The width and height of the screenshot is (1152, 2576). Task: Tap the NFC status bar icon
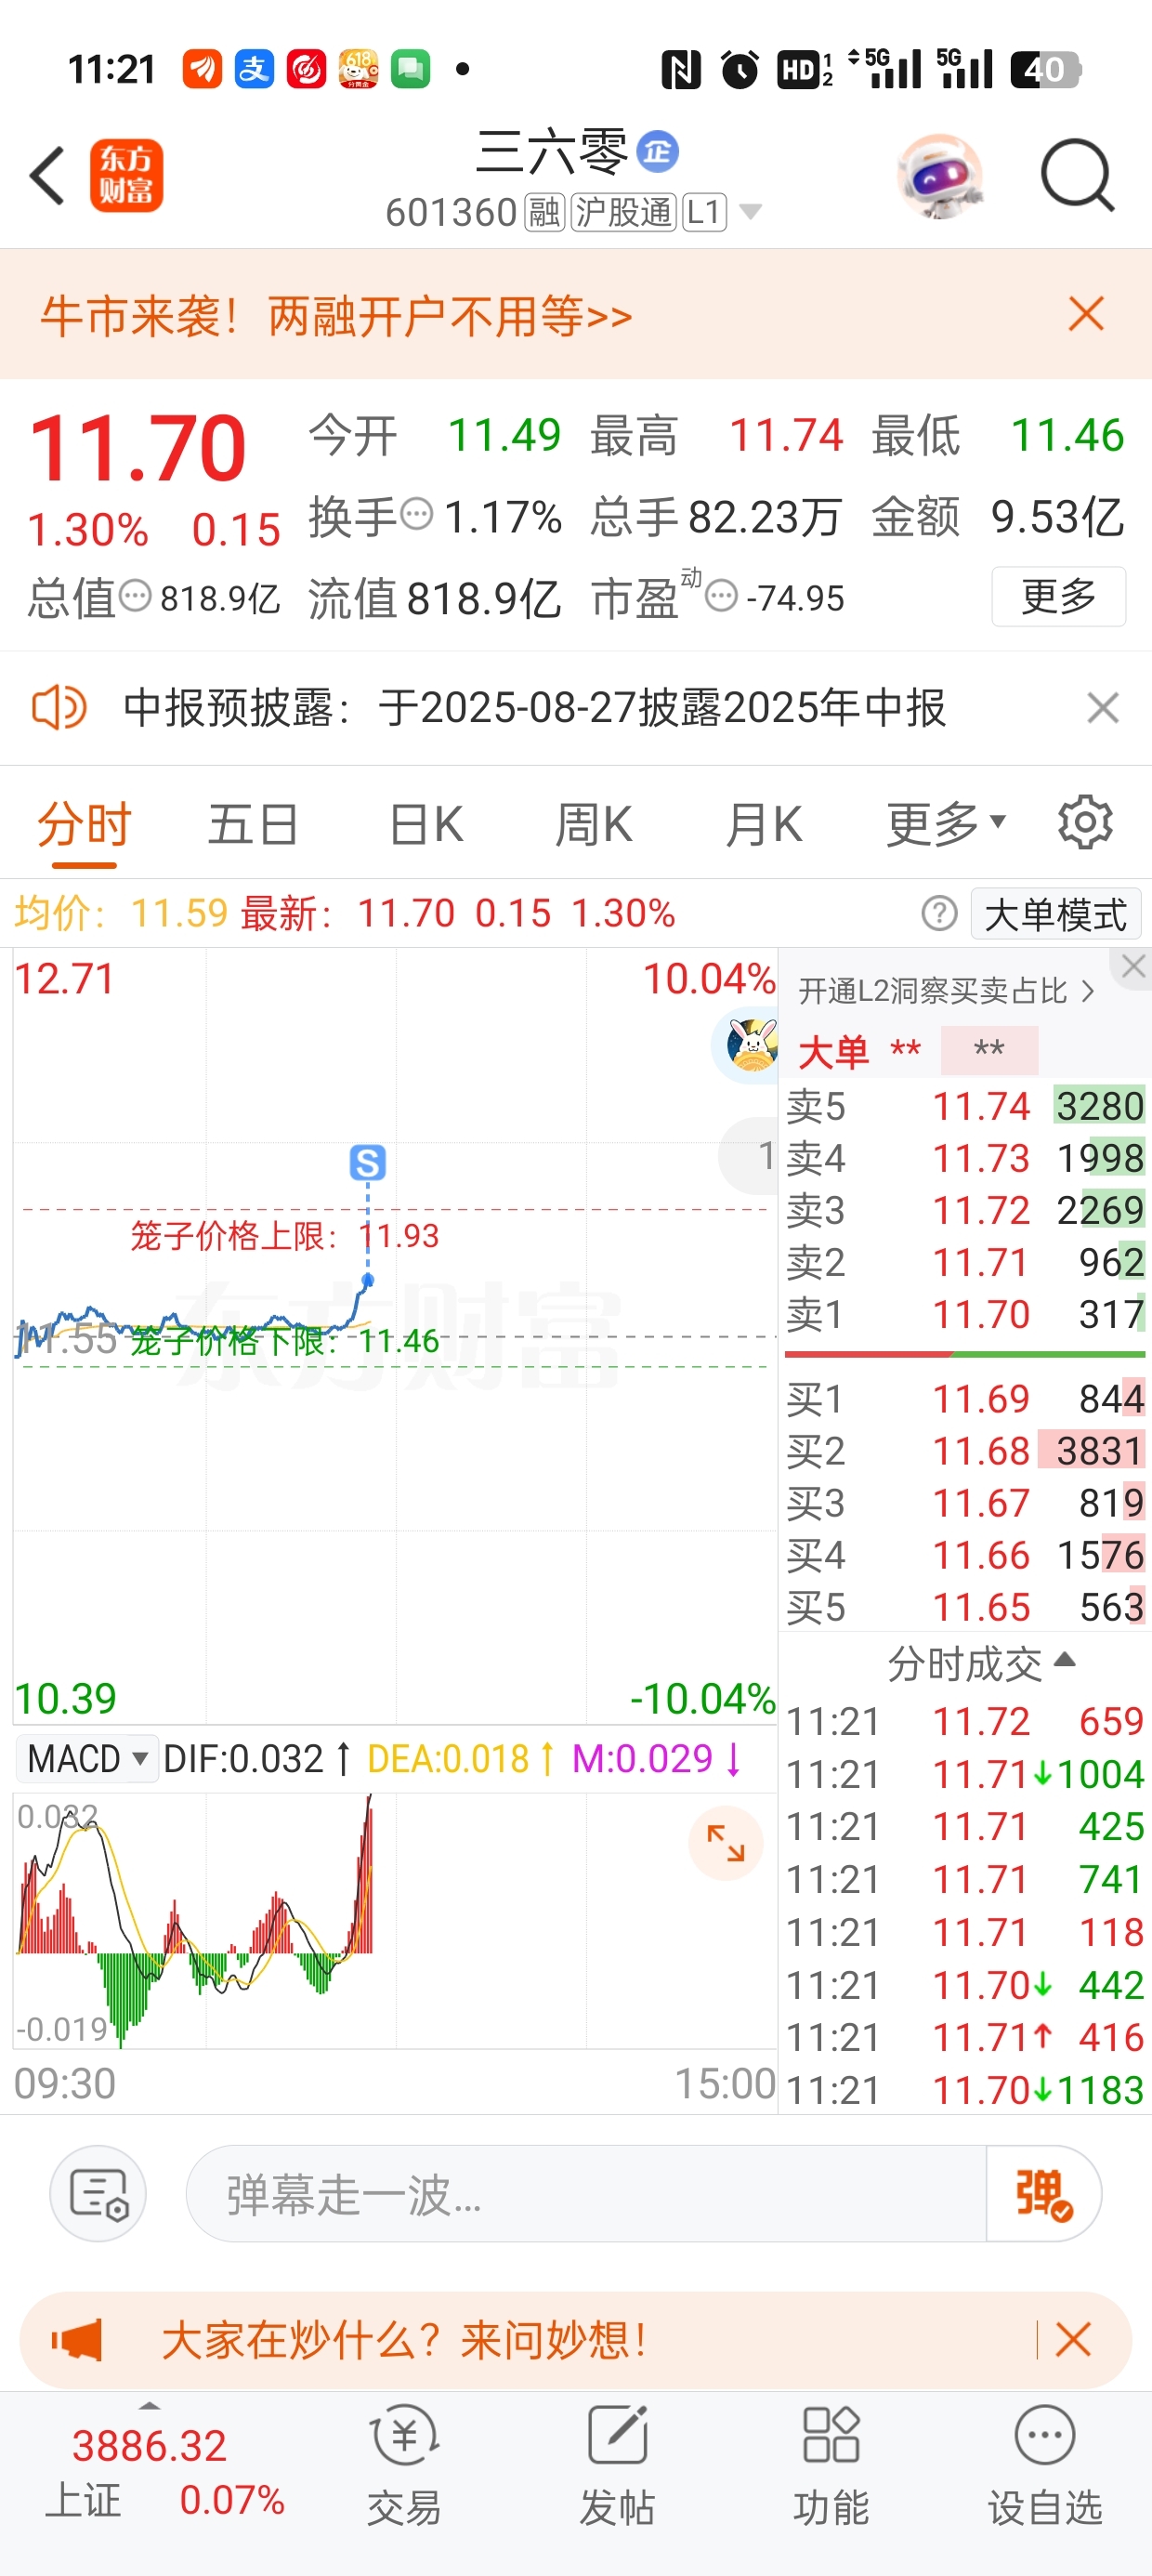click(x=681, y=69)
